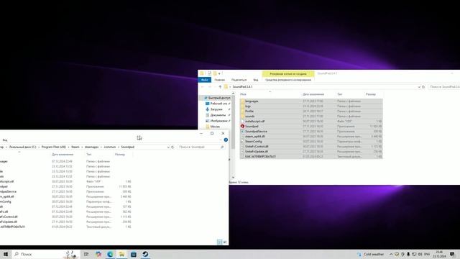This screenshot has width=460, height=259.
Task: Open File Explorer from the taskbar
Action: point(121,254)
